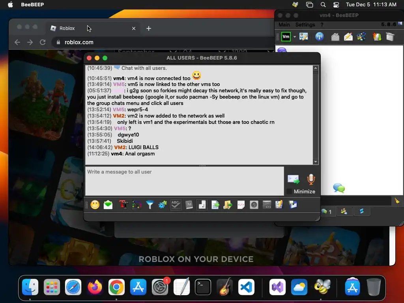This screenshot has width=404, height=303.
Task: Open the font color picker icon
Action: (137, 205)
